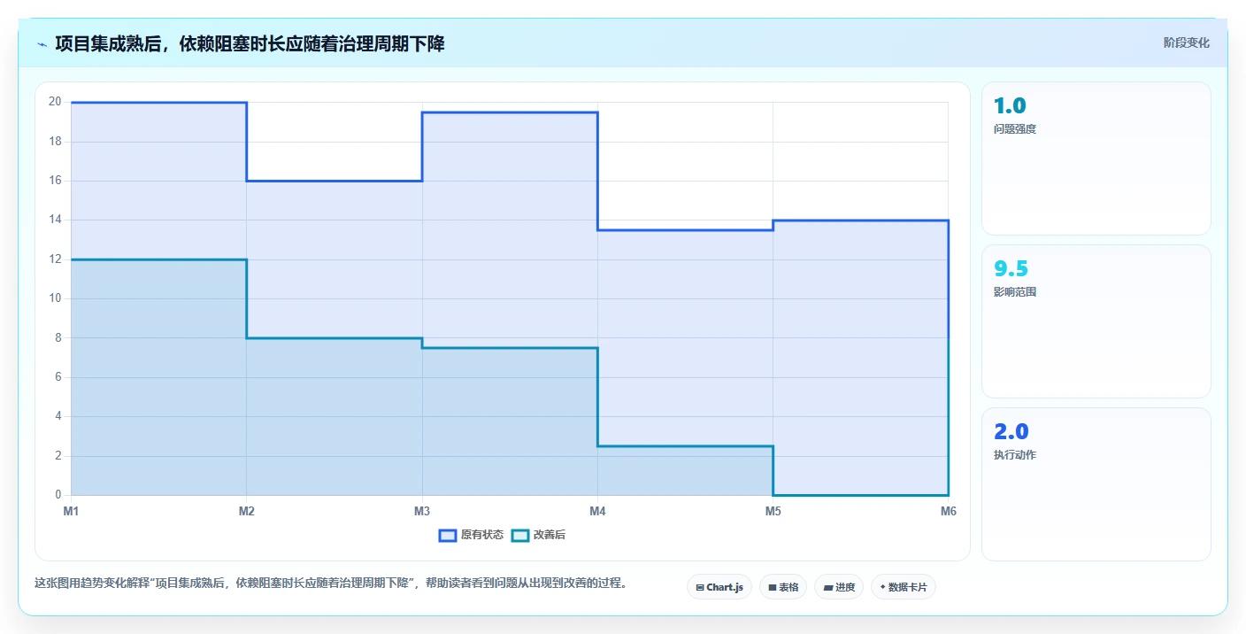Click the 原有状态 legend label

482,535
